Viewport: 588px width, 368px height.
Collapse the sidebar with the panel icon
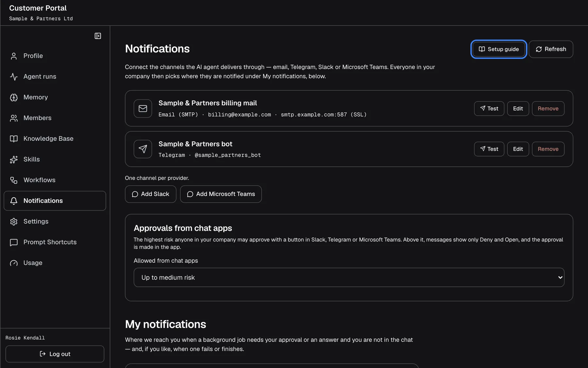98,36
